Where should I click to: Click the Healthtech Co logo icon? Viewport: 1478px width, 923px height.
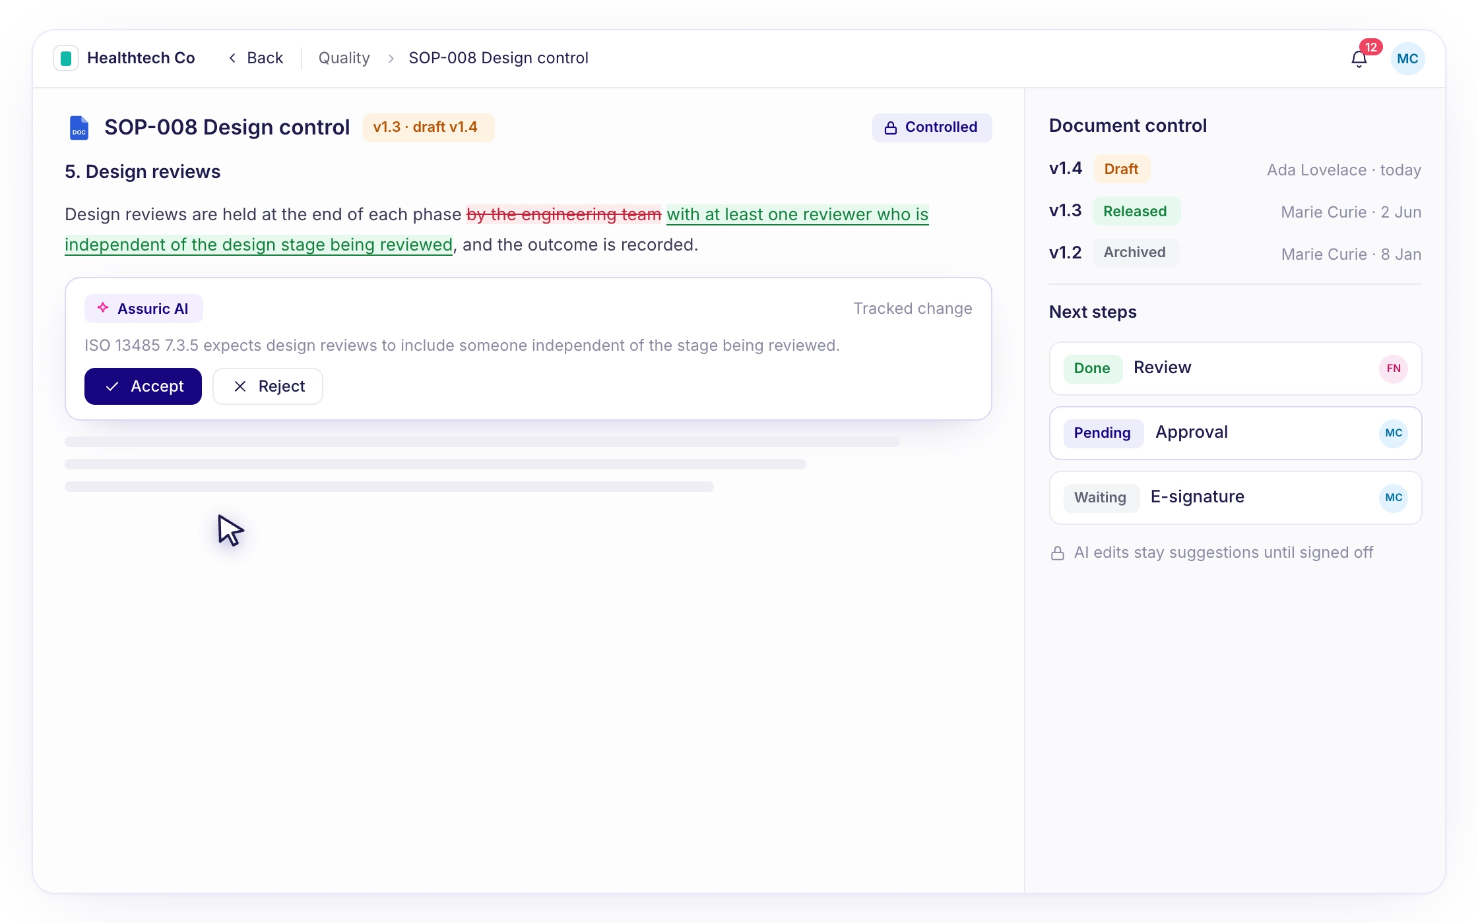point(66,59)
